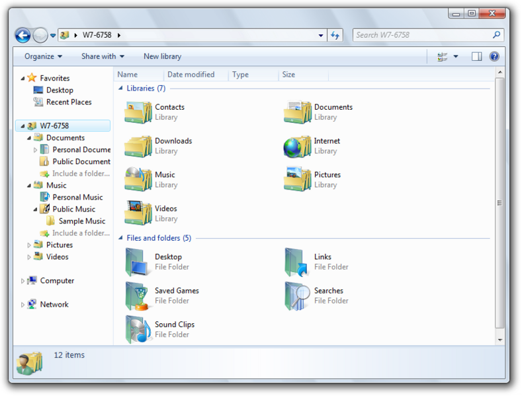The image size is (522, 396).
Task: Expand the Pictures tree node
Action: 29,245
